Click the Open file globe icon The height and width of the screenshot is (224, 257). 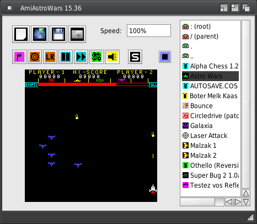coord(40,34)
